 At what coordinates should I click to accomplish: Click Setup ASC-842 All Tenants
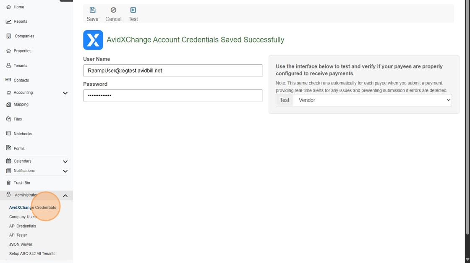click(x=32, y=254)
